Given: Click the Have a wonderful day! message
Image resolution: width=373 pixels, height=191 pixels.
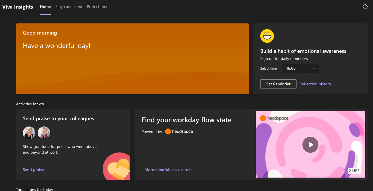Looking at the screenshot, I should [x=57, y=46].
